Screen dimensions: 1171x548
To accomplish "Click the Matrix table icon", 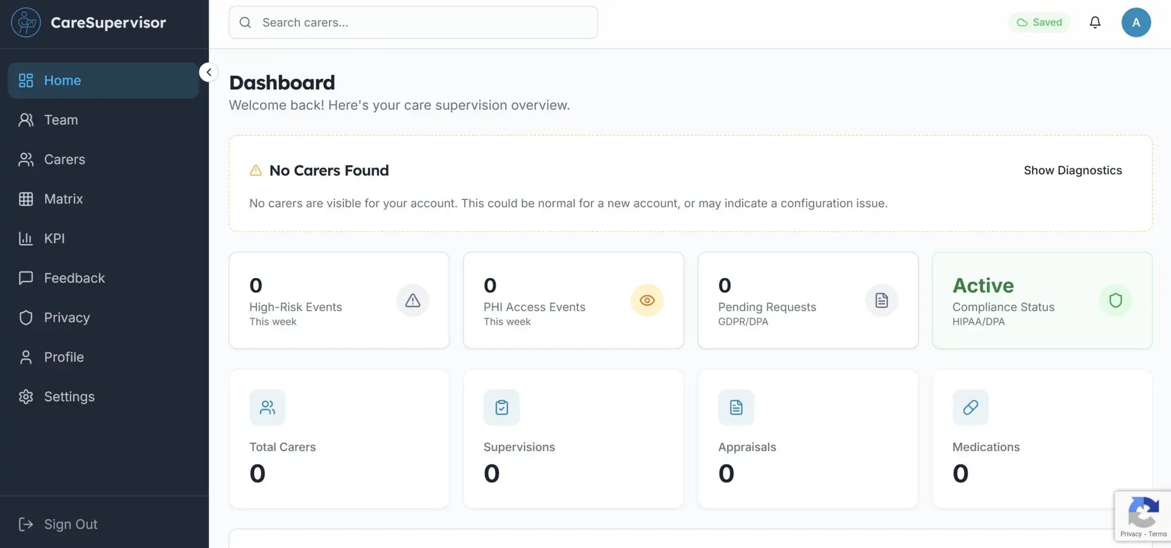I will coord(26,199).
